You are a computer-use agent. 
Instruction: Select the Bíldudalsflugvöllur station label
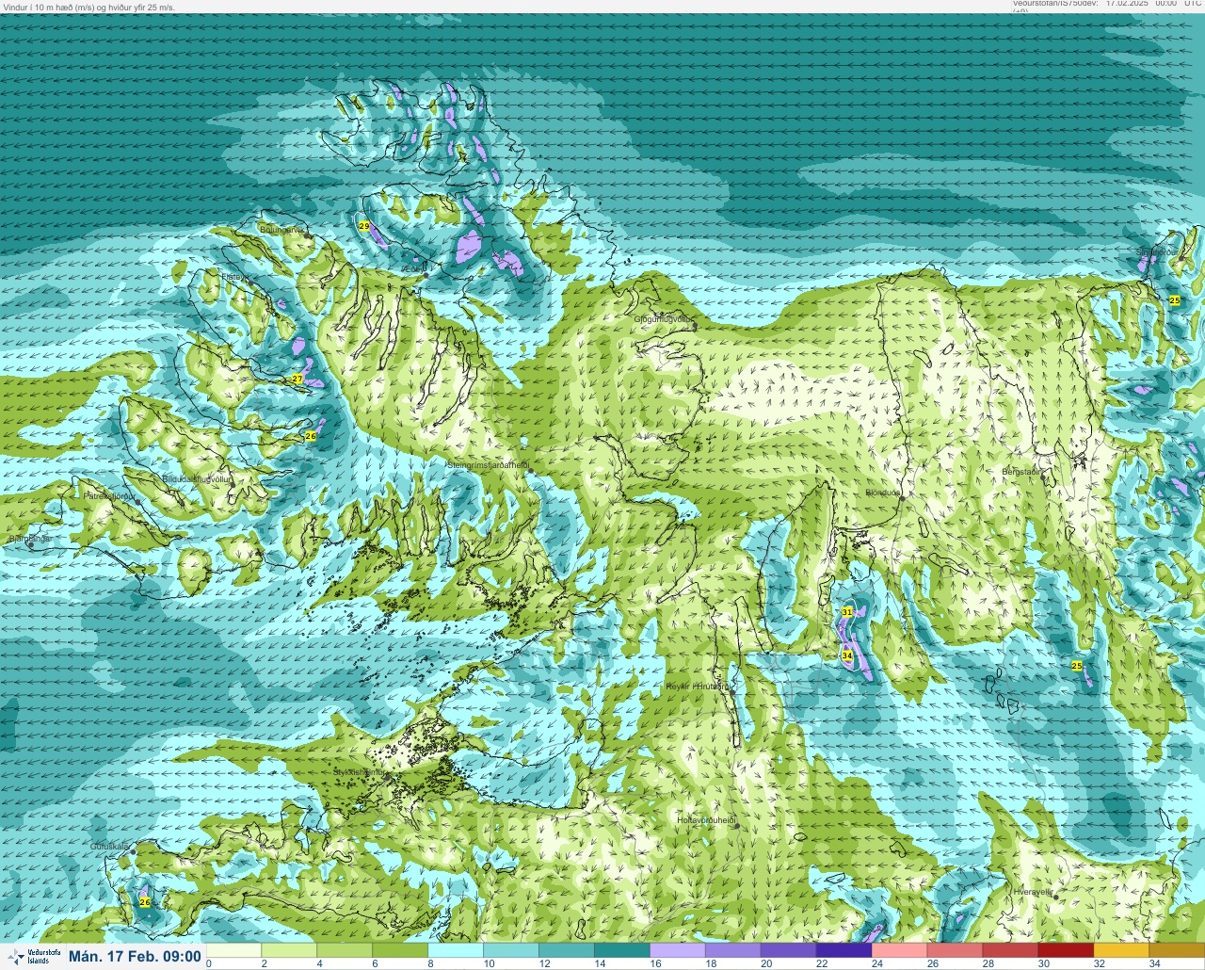[198, 479]
